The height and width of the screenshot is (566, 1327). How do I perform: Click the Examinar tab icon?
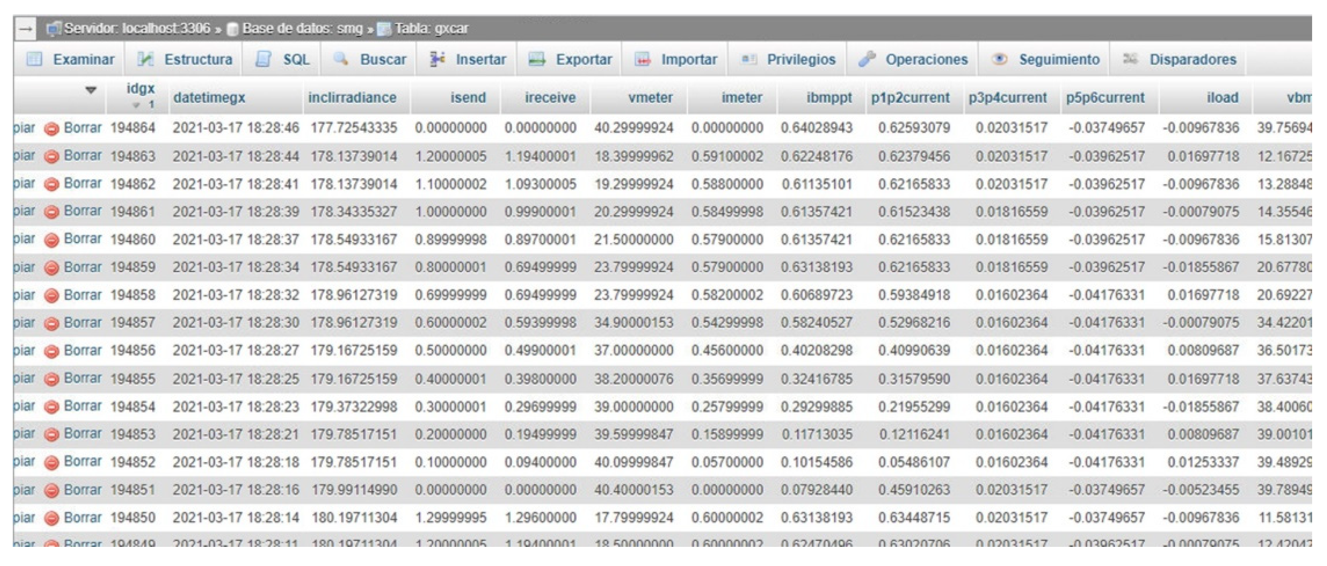(x=34, y=59)
